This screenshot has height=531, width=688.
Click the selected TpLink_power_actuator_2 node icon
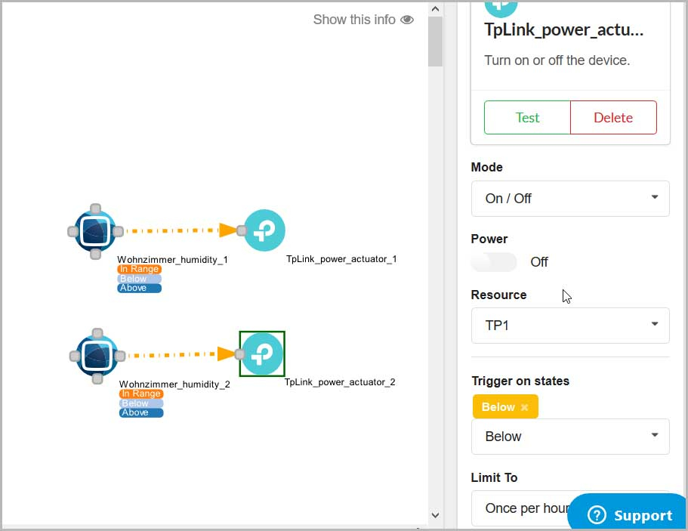click(262, 353)
